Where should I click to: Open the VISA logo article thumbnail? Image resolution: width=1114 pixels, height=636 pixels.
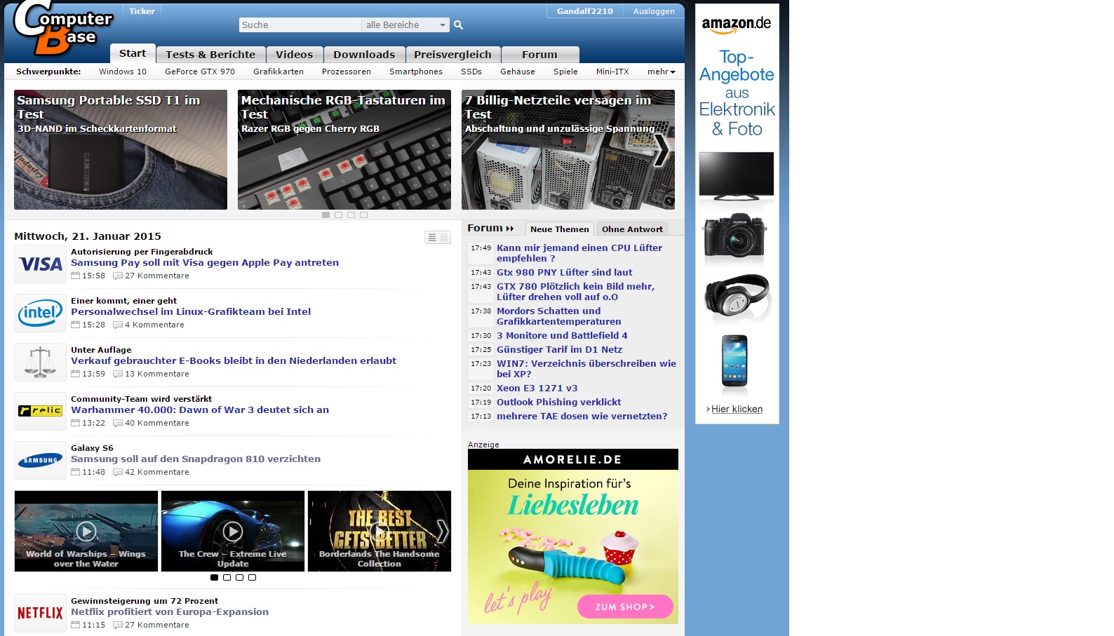40,264
